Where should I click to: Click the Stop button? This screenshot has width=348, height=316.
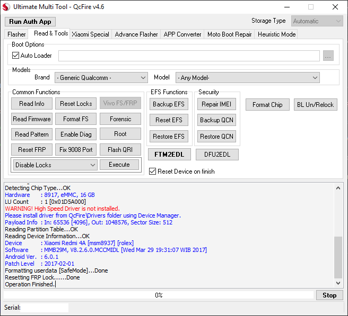coord(329,295)
